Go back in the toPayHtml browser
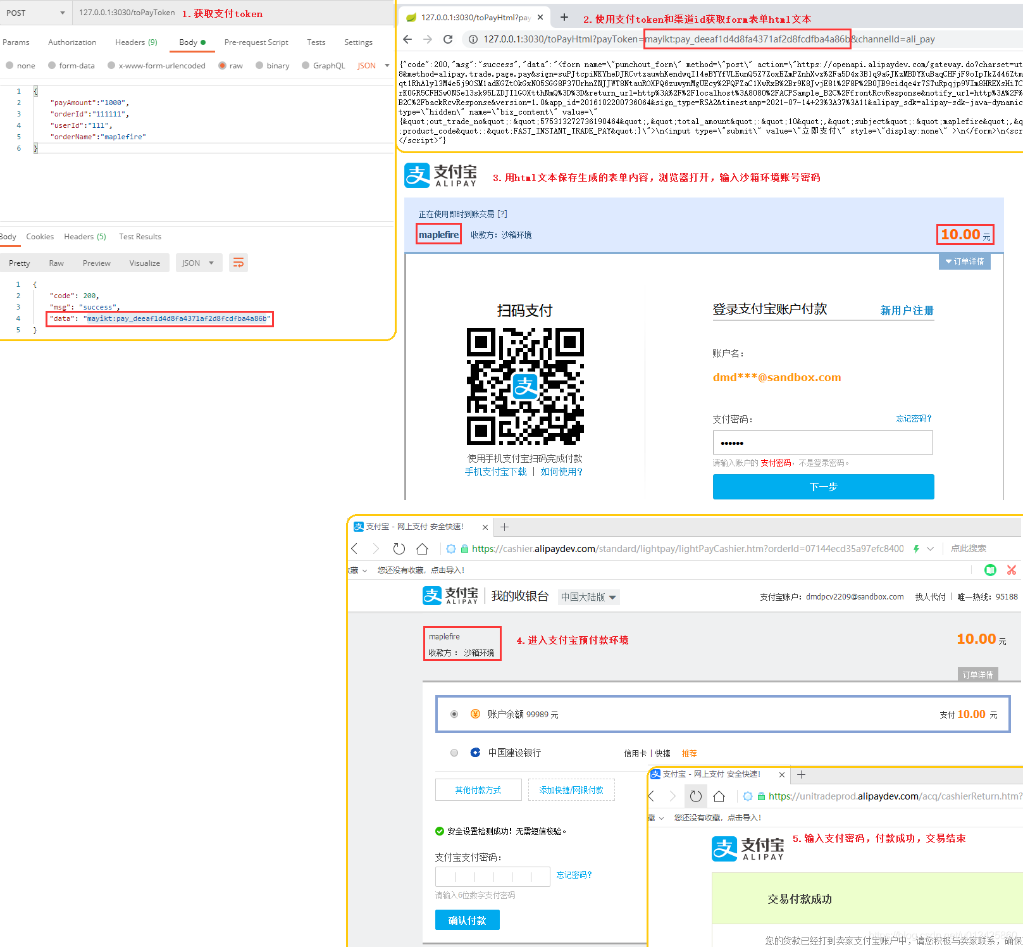Screen dimensions: 1023x947 tap(407, 39)
